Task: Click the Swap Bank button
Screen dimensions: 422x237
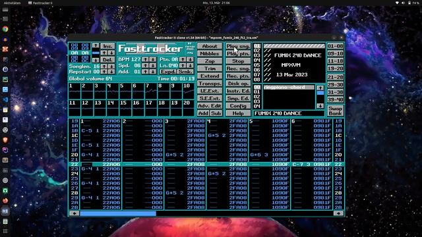Action: tap(336, 111)
